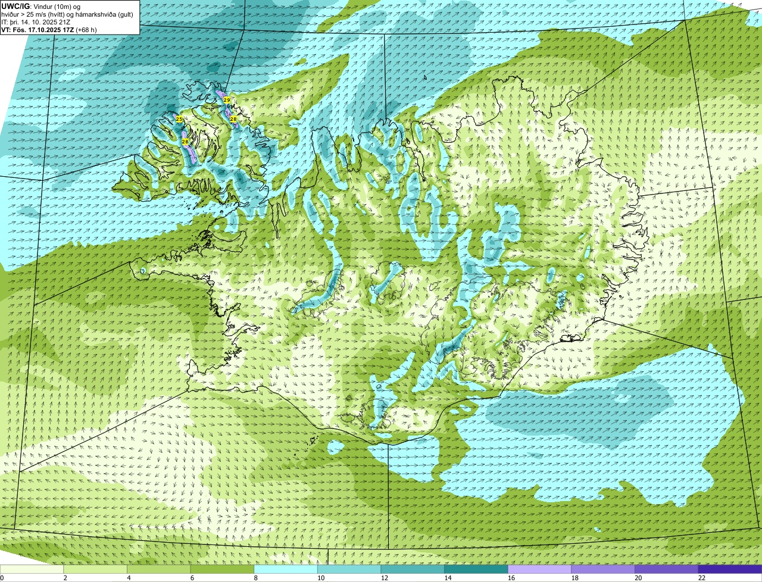Pick the above-22 m/s deep indigo swatch

730,569
